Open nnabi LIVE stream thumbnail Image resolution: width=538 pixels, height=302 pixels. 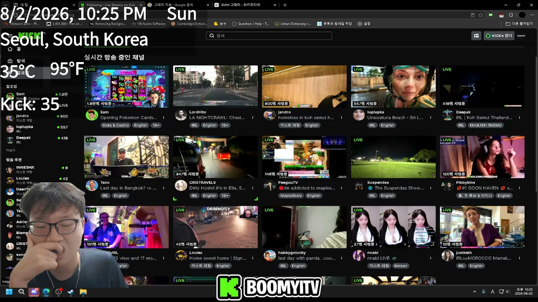click(393, 227)
